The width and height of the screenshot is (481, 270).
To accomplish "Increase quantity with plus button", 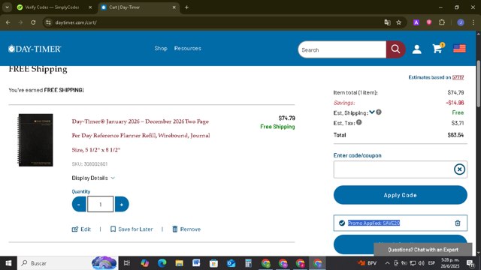I will 122,204.
